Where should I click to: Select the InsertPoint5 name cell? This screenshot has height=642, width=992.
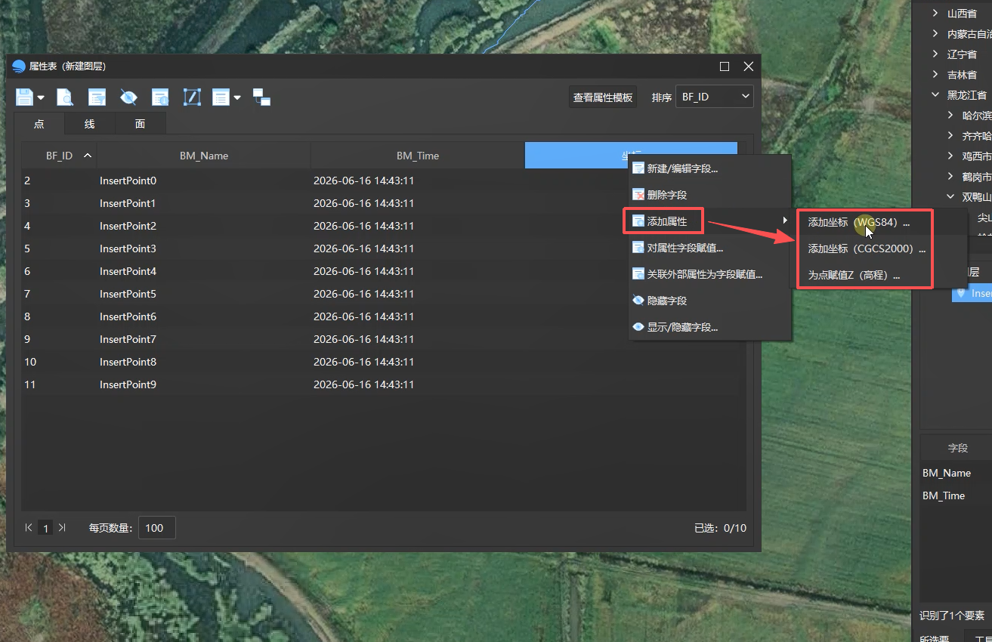pos(204,294)
